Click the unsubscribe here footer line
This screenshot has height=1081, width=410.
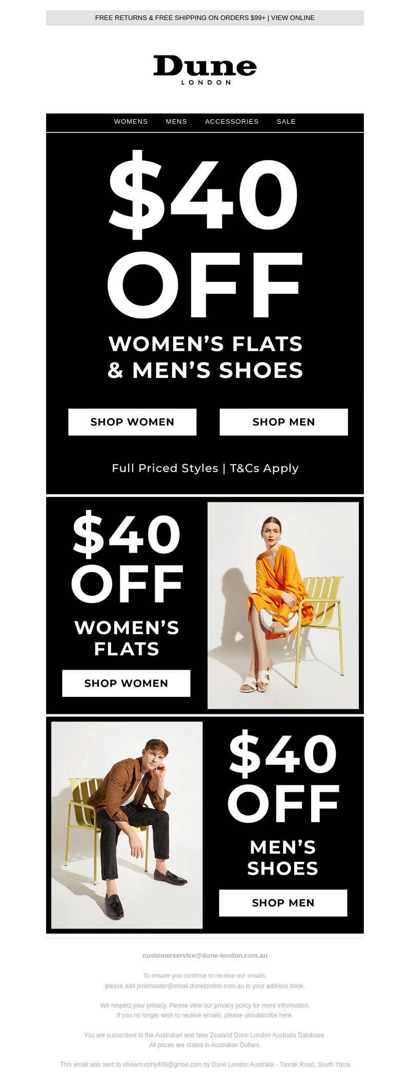click(205, 1015)
